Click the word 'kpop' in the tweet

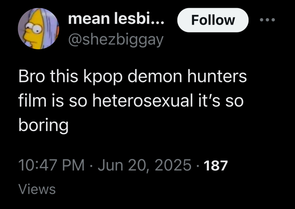pos(103,77)
